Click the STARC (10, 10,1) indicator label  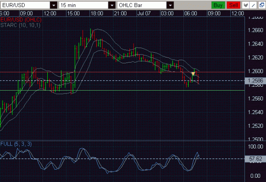pyautogui.click(x=20, y=25)
